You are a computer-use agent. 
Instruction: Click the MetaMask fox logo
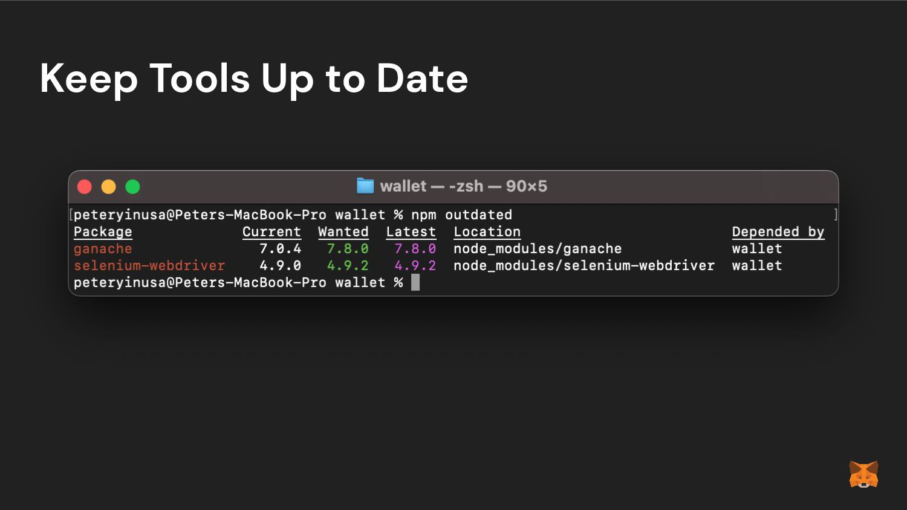click(x=863, y=474)
